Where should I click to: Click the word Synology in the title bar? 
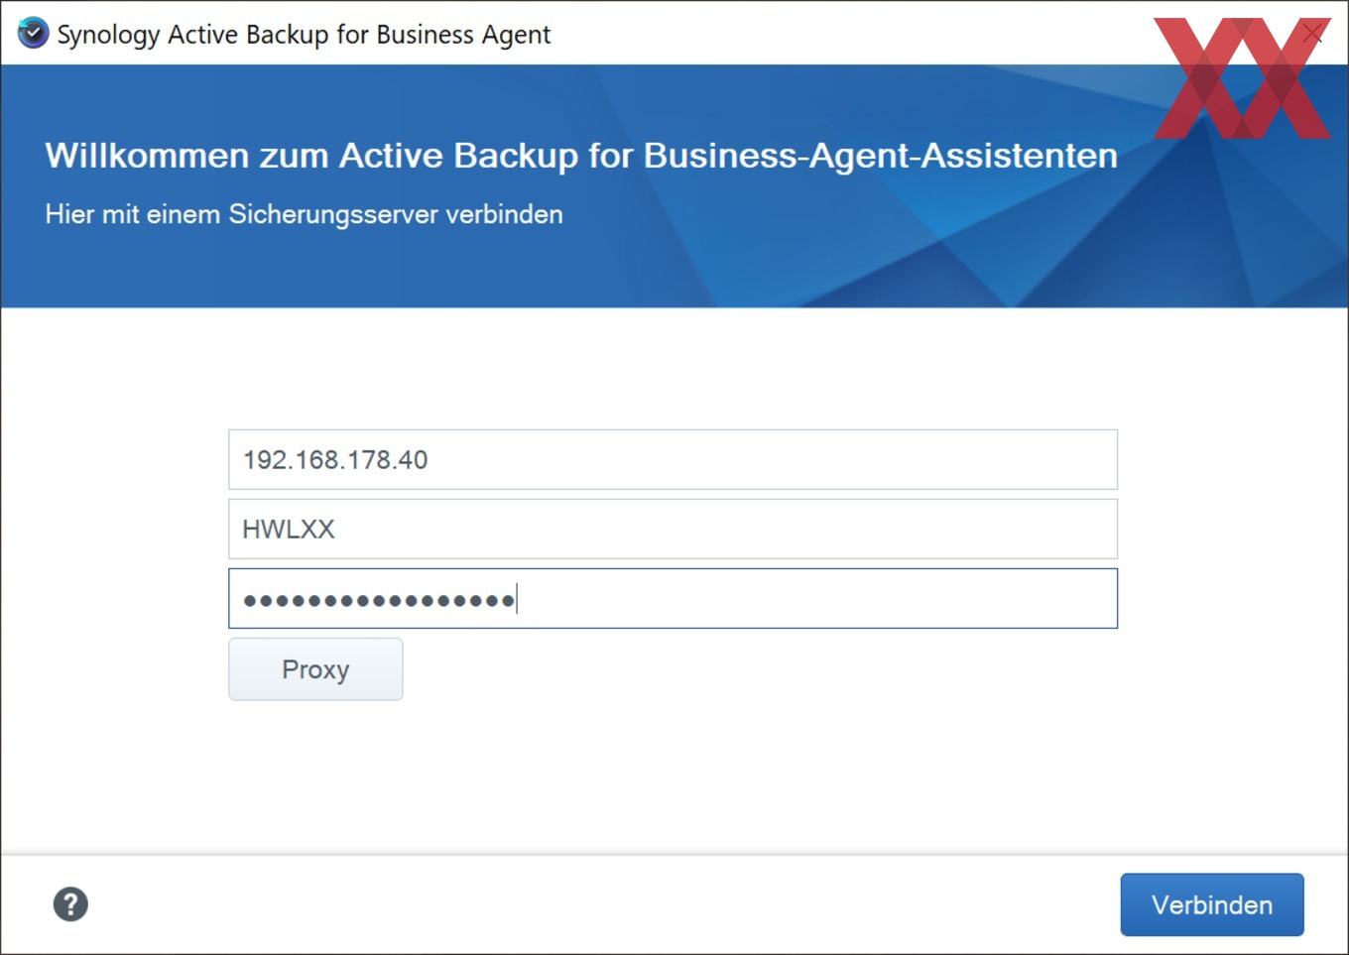[108, 35]
